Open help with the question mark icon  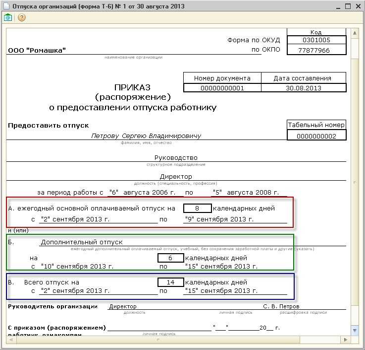point(22,17)
